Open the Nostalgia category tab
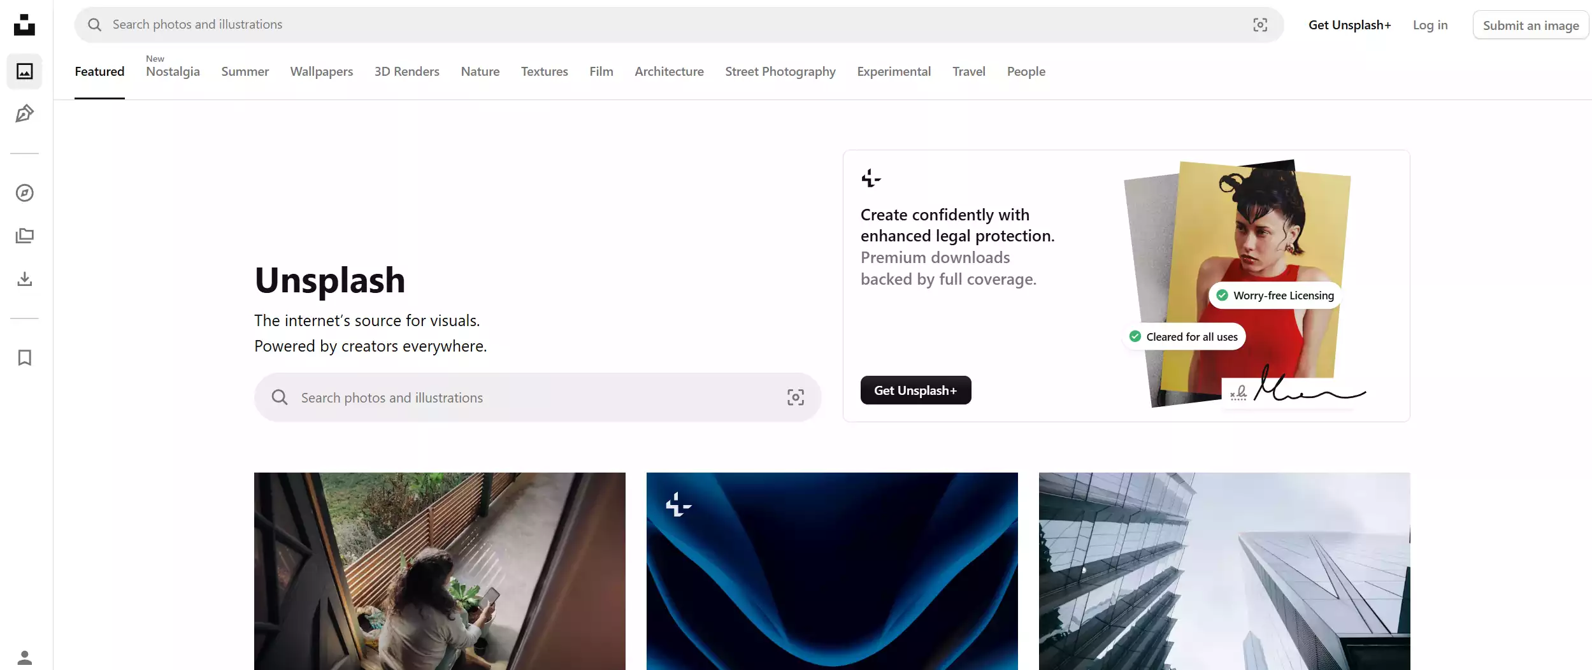 click(x=173, y=71)
